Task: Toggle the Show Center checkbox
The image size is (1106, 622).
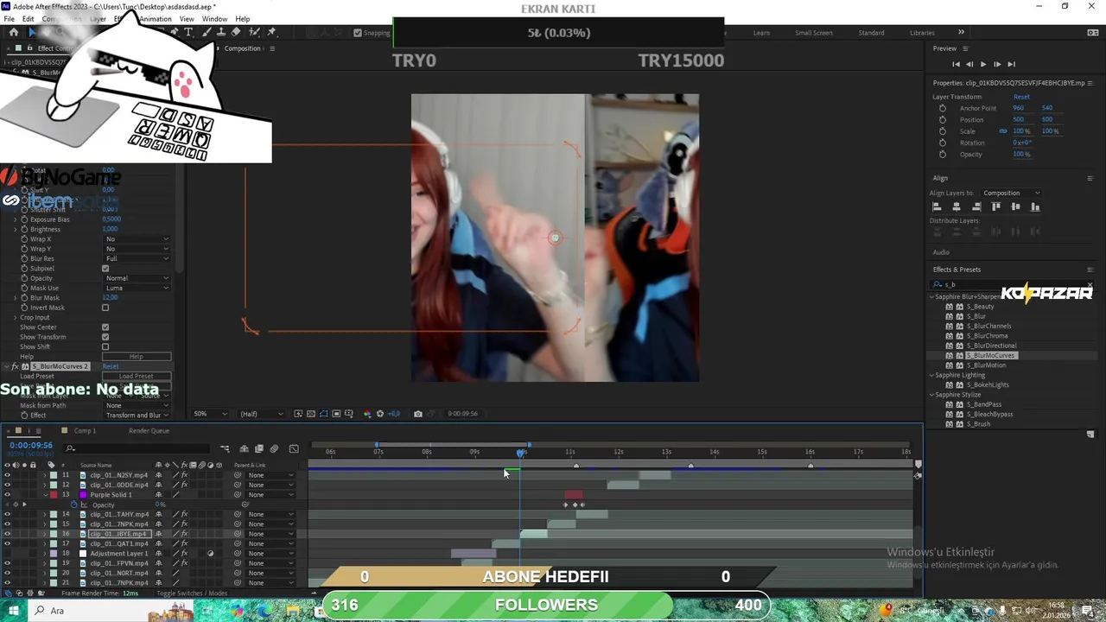Action: tap(105, 327)
